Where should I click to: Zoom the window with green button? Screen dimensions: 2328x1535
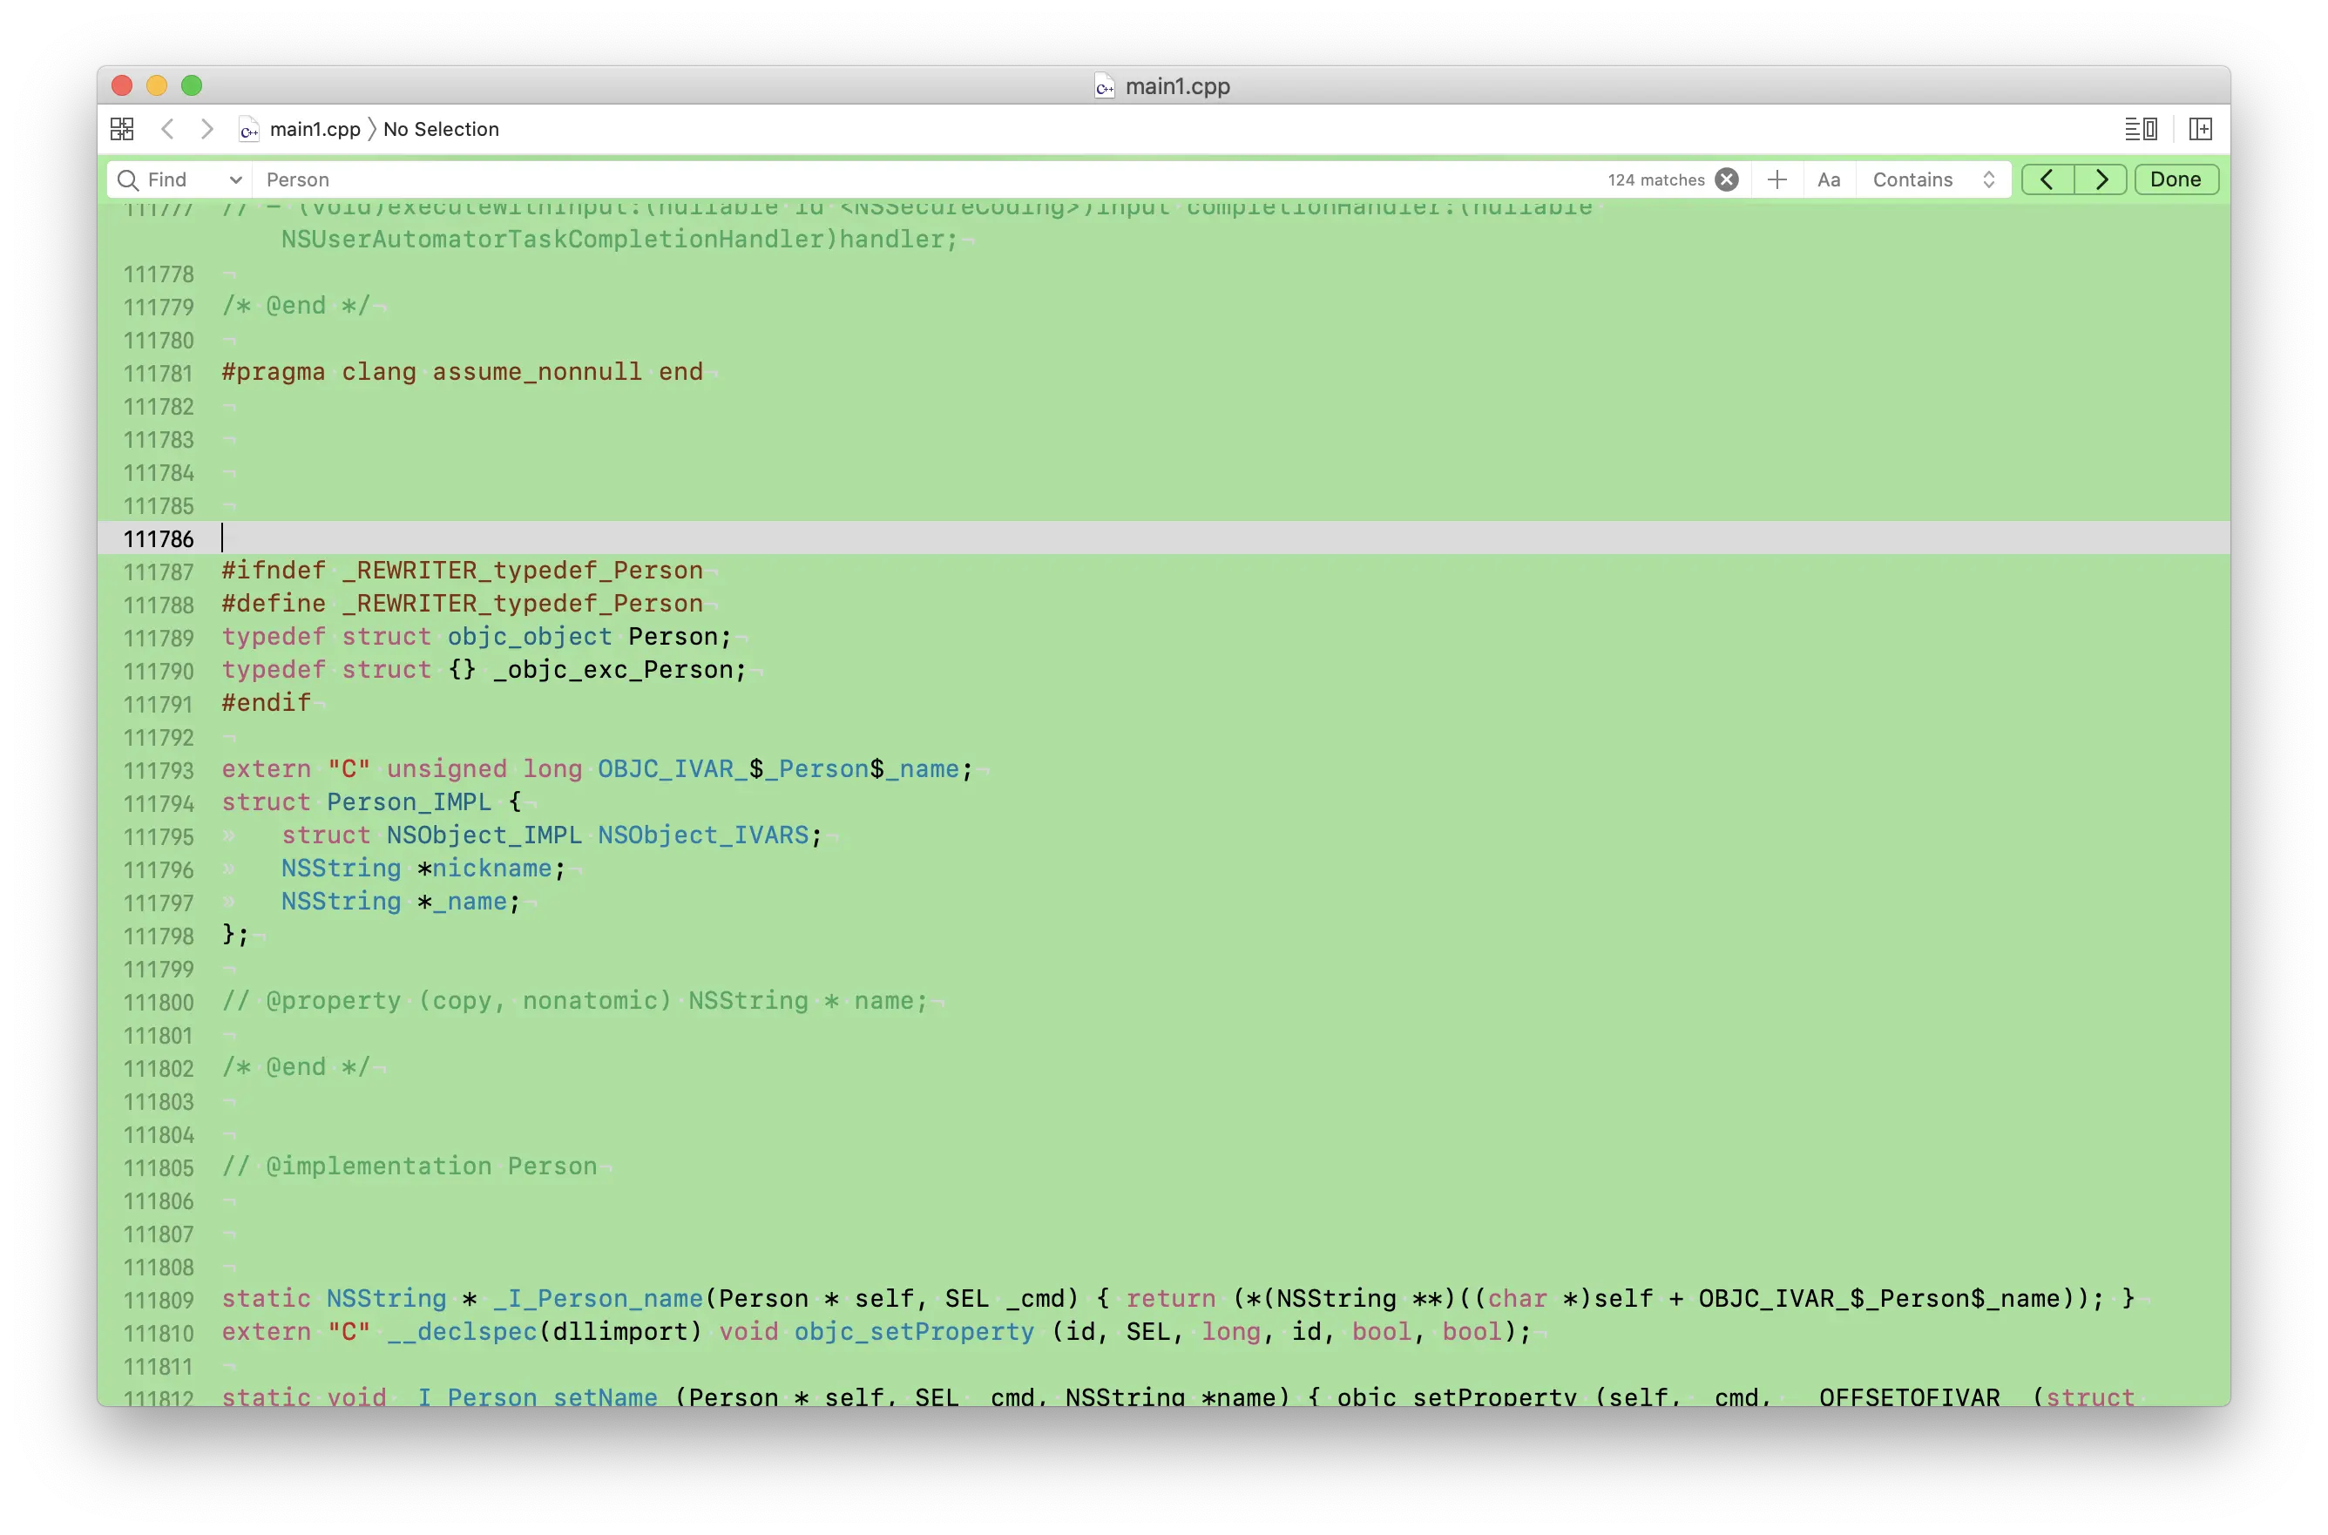point(192,86)
